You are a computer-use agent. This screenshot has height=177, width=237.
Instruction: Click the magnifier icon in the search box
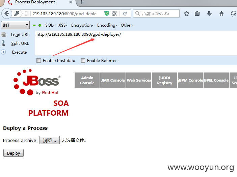coord(137,13)
